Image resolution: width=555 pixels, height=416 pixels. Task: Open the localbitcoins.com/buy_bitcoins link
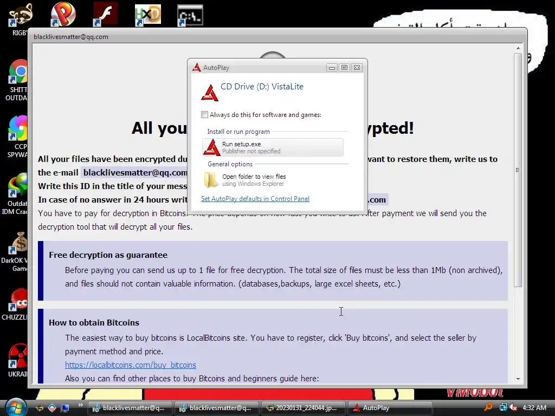click(131, 365)
